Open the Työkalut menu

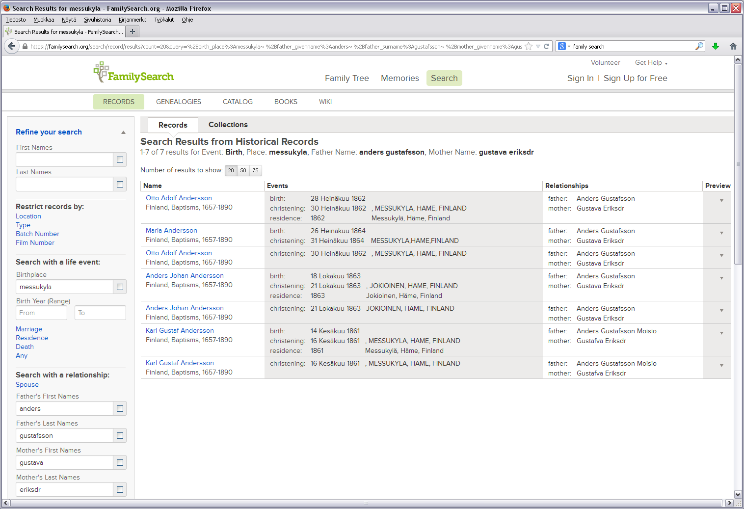point(164,20)
